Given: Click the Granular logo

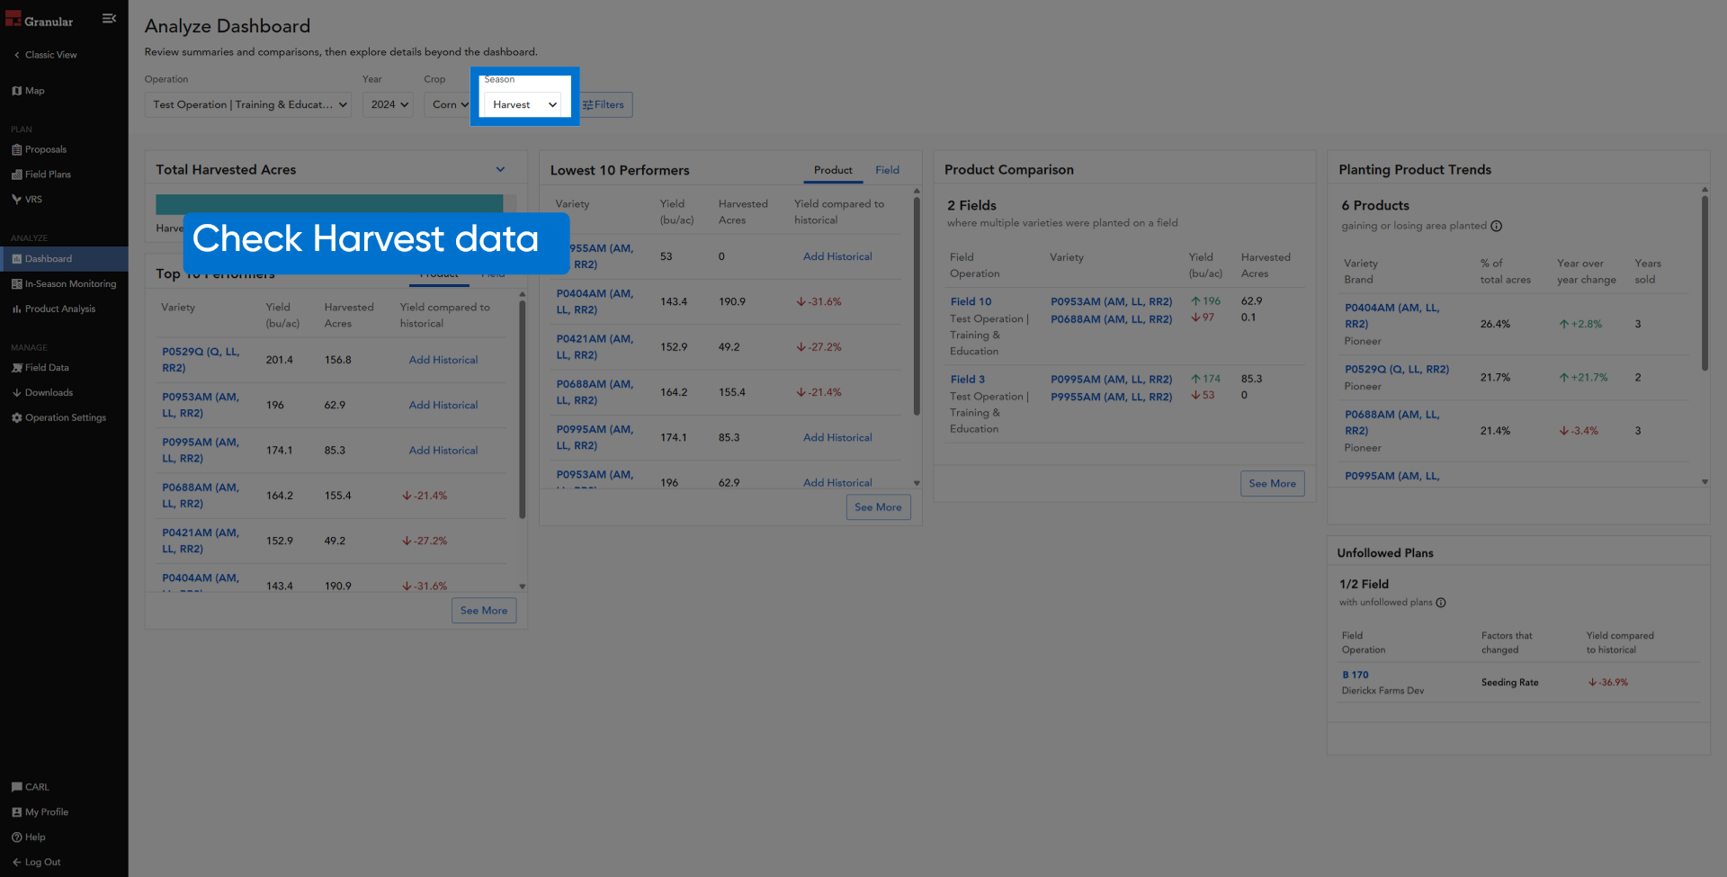Looking at the screenshot, I should (x=40, y=20).
